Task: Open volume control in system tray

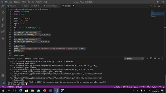Action: coord(149,91)
